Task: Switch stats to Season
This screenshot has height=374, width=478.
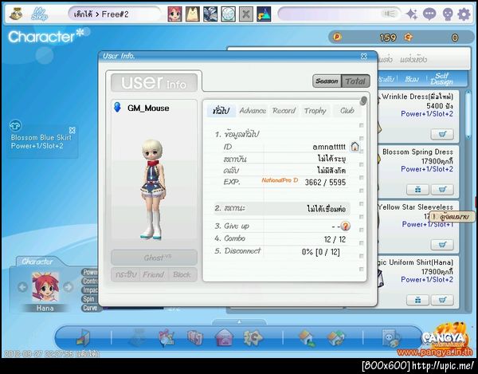Action: tap(327, 81)
